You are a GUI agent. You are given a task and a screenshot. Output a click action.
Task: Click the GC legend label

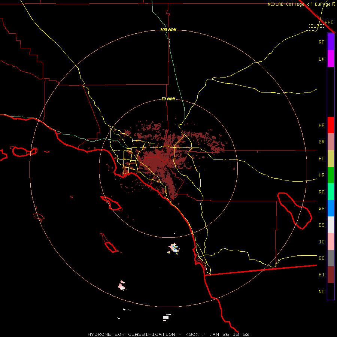pos(321,258)
